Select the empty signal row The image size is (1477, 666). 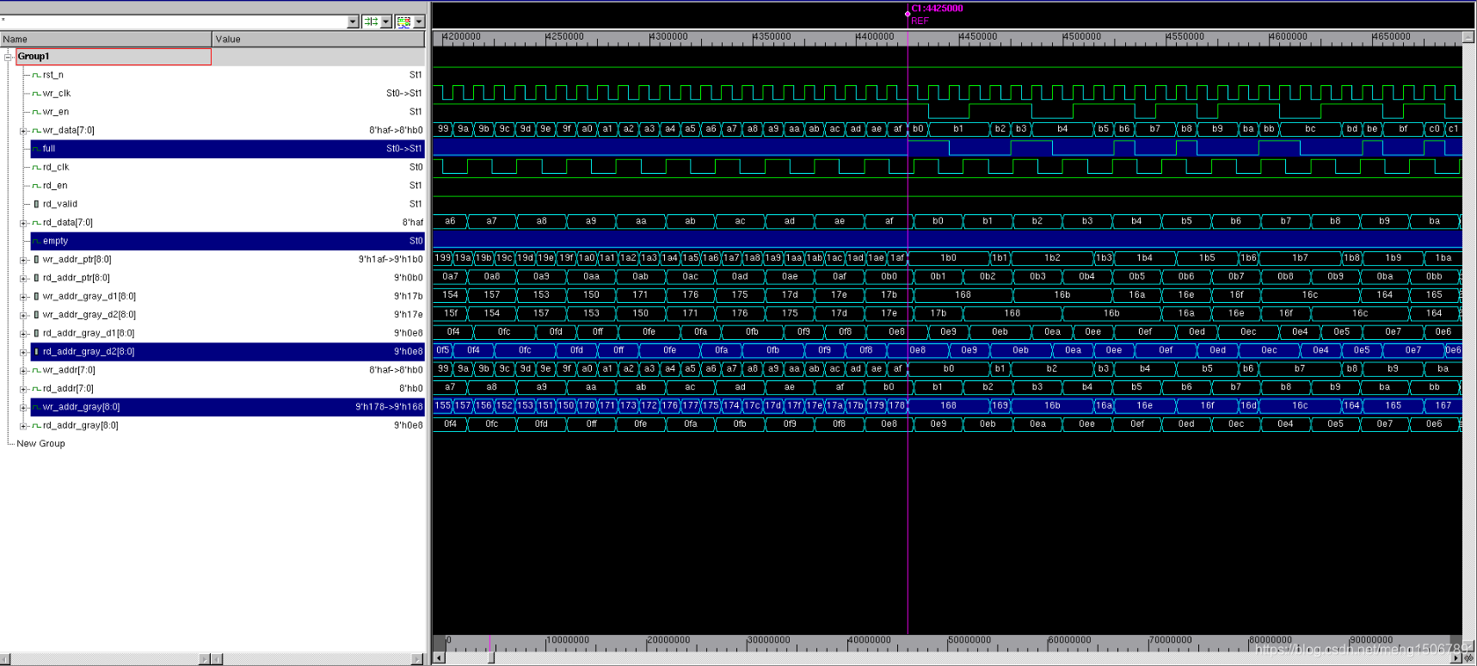point(227,241)
